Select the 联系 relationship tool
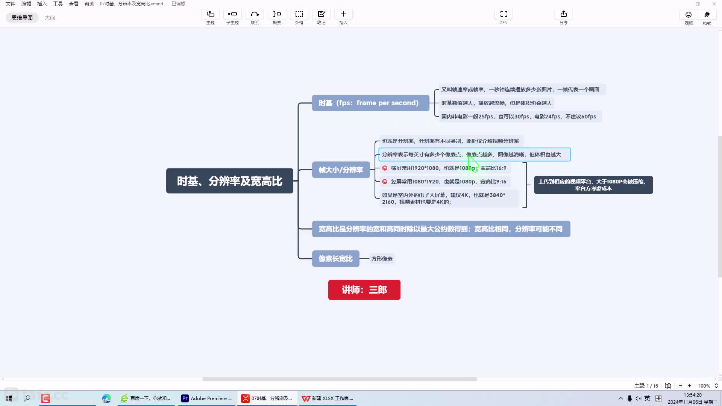 click(x=255, y=14)
